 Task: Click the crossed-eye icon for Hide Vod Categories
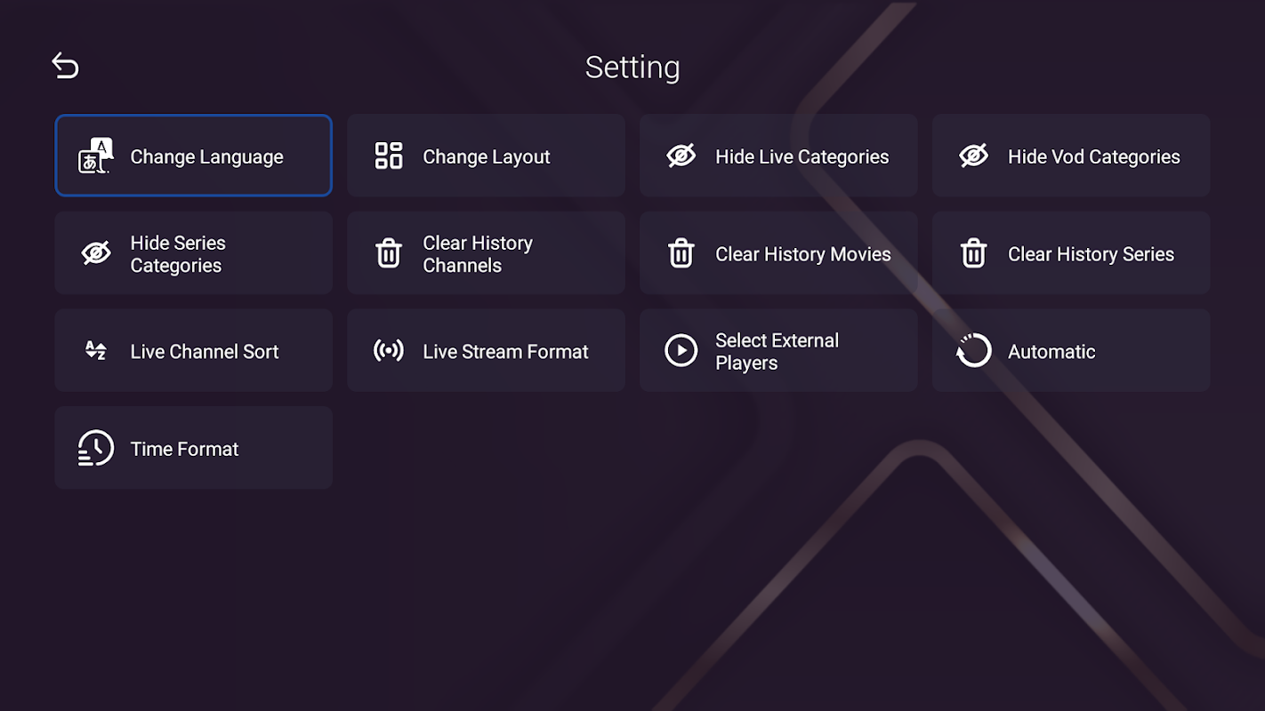pos(974,156)
